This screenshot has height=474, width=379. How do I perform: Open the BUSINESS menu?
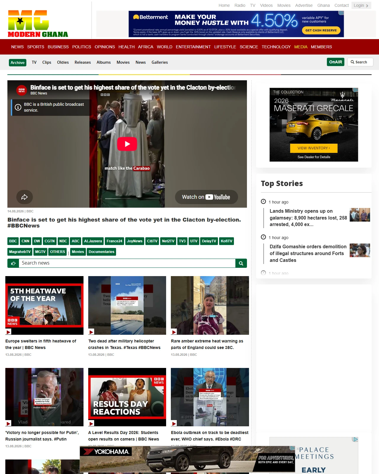(58, 47)
